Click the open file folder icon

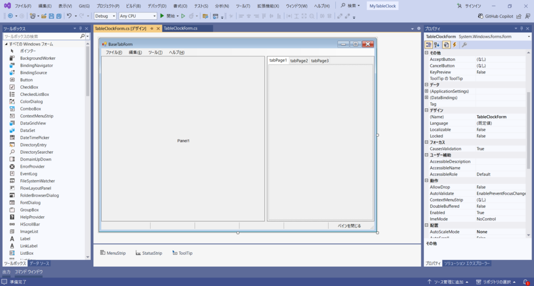[44, 16]
